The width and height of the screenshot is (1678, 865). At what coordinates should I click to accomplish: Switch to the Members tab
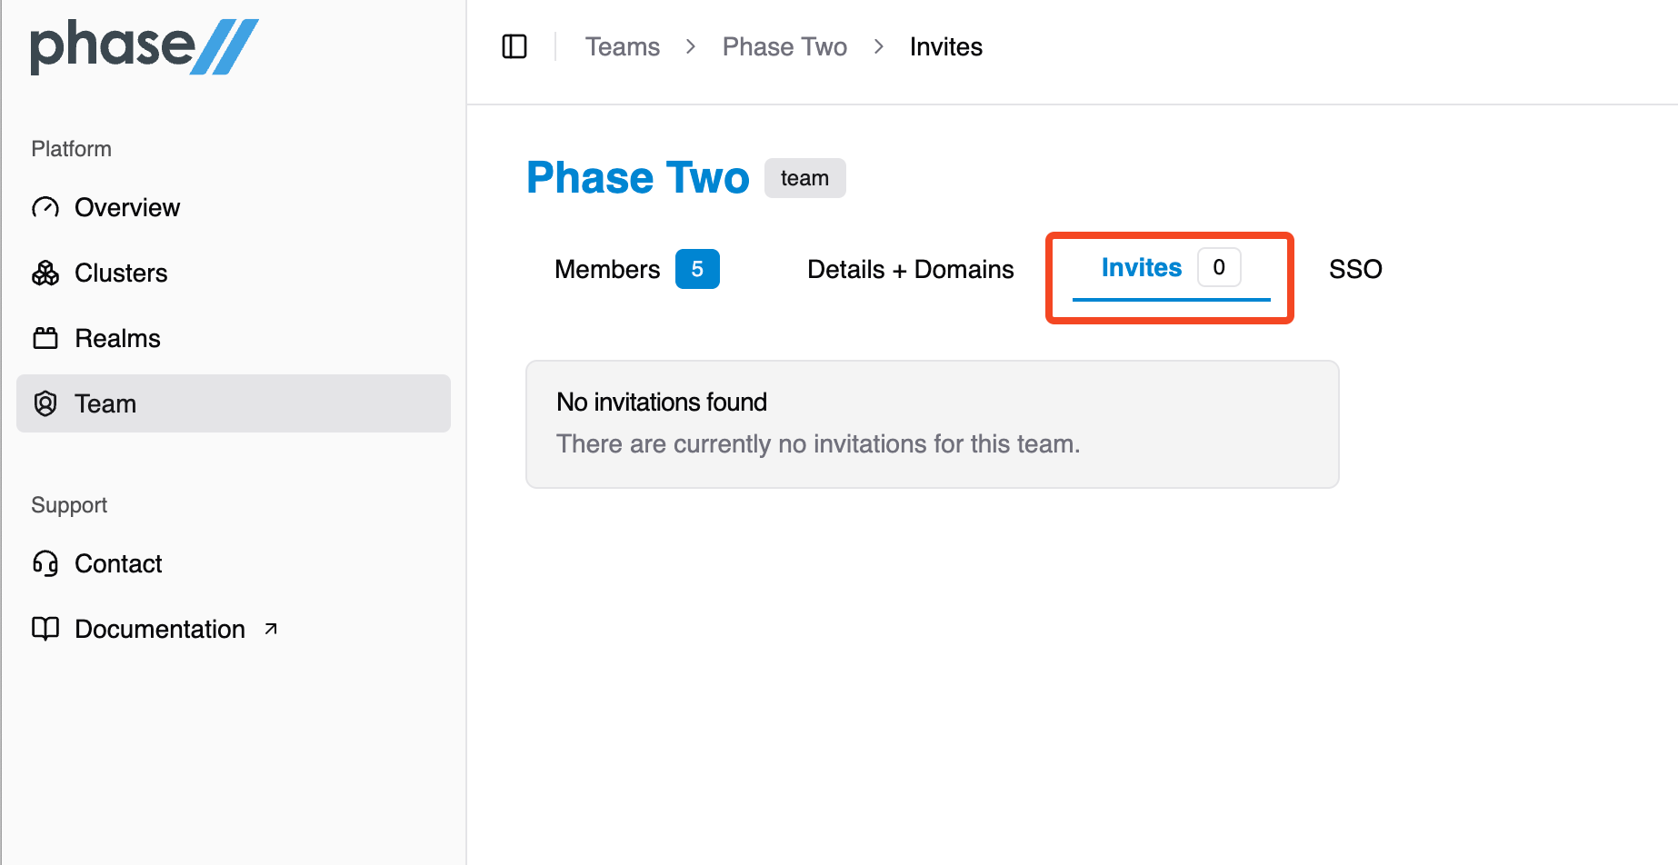pyautogui.click(x=606, y=269)
